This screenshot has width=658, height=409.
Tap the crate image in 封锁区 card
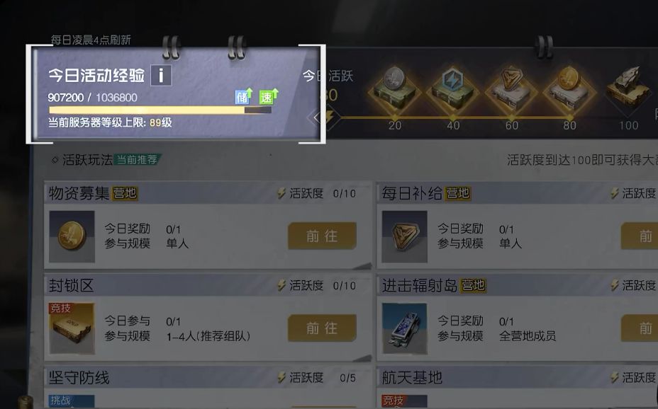[x=72, y=329]
